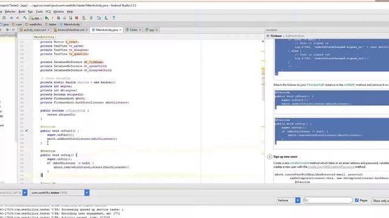Close the MainActivity.java tab
389x218 pixels.
click(x=120, y=30)
